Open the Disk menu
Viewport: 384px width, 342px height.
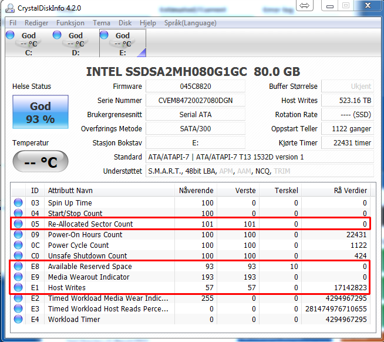click(x=125, y=23)
